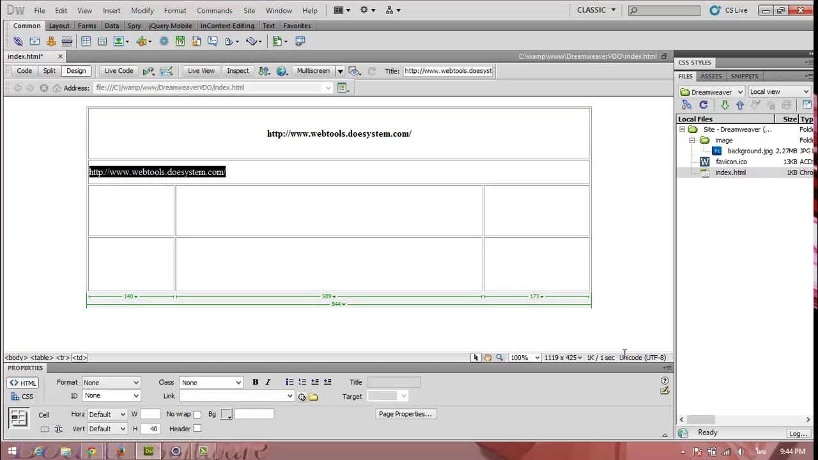818x460 pixels.
Task: Click the Templates insert icon
Action: tap(280, 41)
